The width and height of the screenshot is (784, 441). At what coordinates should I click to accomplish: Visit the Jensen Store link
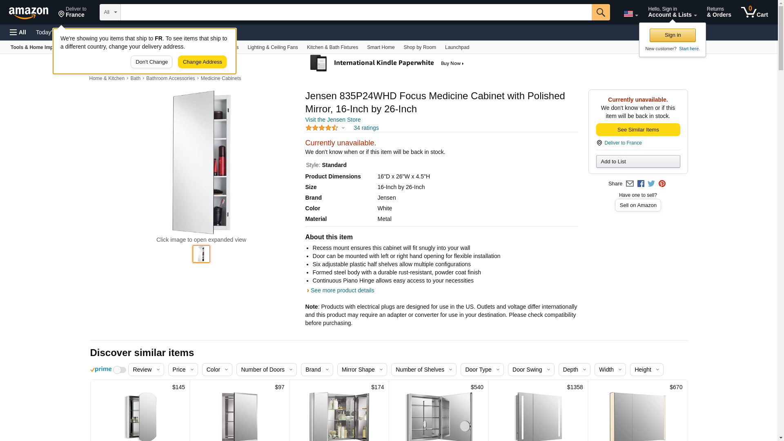coord(333,120)
